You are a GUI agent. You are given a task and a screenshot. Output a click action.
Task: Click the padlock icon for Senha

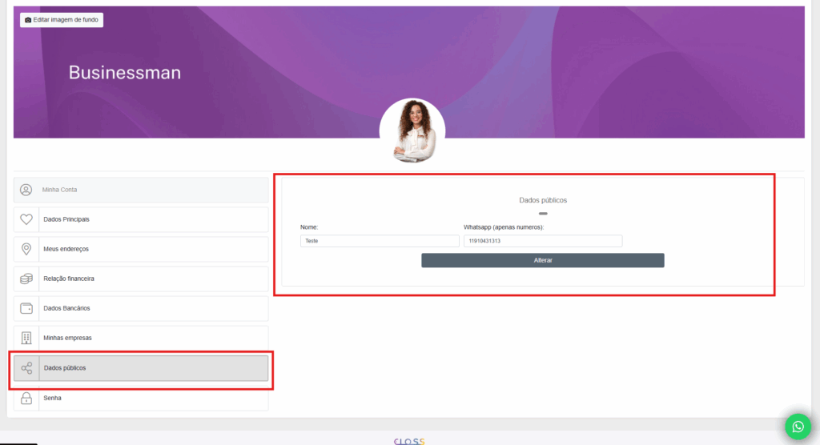point(26,398)
